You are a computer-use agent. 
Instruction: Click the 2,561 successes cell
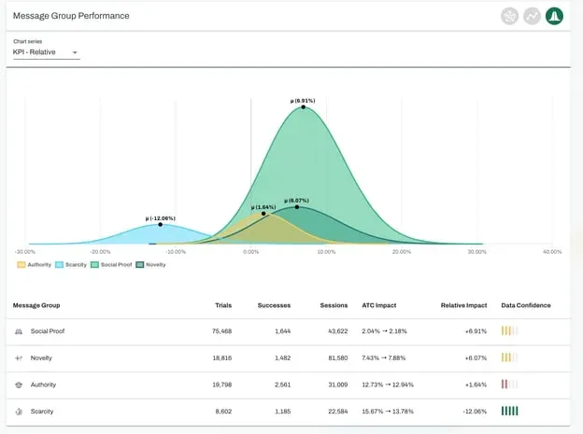point(282,385)
